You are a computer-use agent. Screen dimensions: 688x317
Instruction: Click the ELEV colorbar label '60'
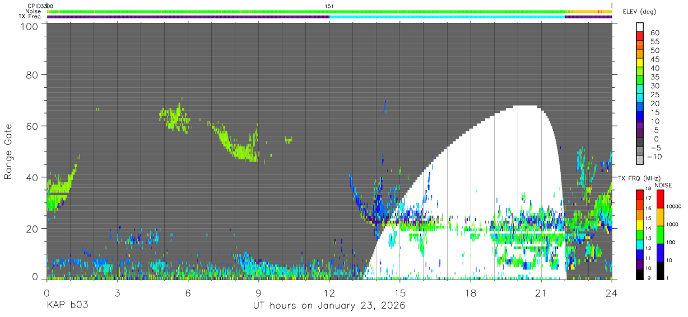(x=655, y=33)
